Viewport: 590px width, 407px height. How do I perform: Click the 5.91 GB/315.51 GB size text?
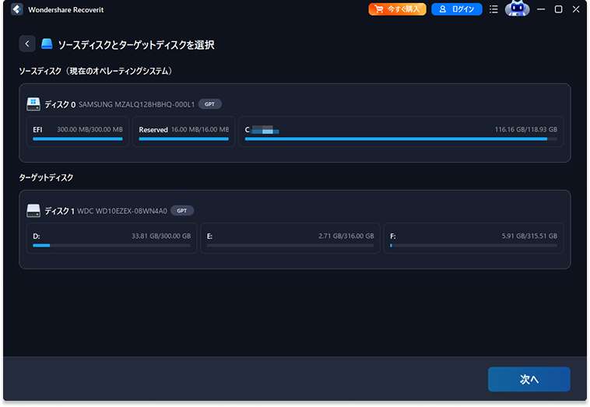[x=529, y=237]
